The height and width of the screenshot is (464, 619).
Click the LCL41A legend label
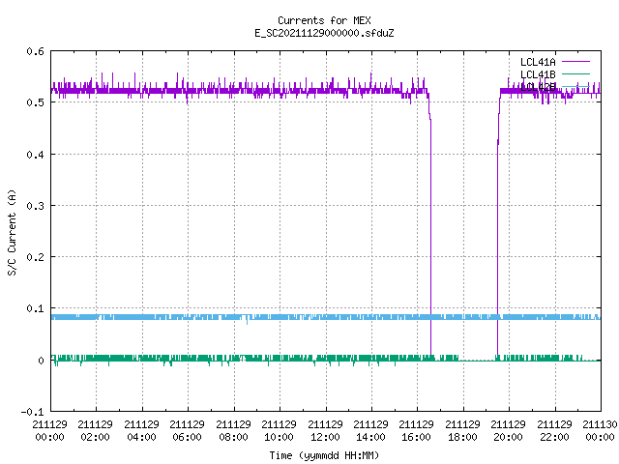coord(538,62)
